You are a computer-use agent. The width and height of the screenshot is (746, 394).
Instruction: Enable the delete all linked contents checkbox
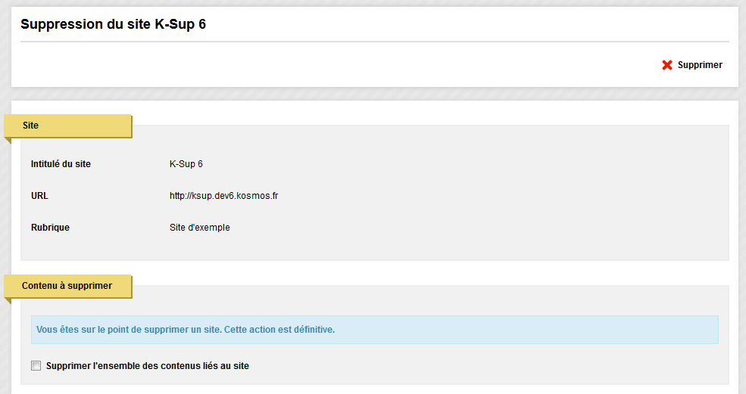pos(36,365)
